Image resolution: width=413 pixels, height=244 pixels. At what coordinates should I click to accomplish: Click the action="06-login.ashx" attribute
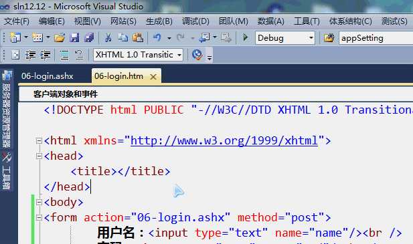[157, 218]
